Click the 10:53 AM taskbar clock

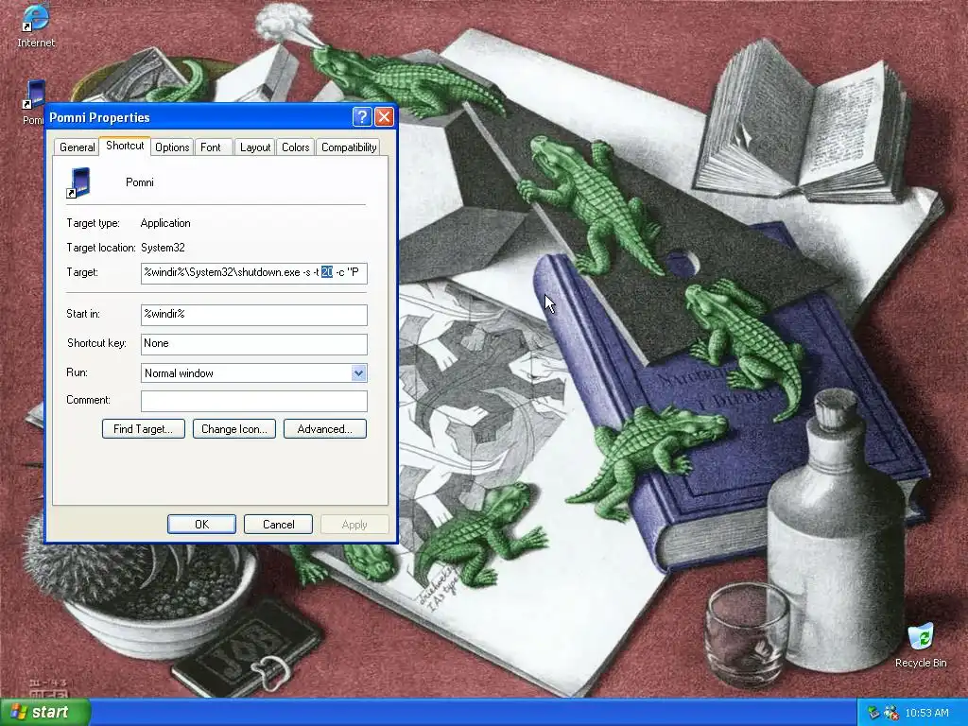click(926, 713)
